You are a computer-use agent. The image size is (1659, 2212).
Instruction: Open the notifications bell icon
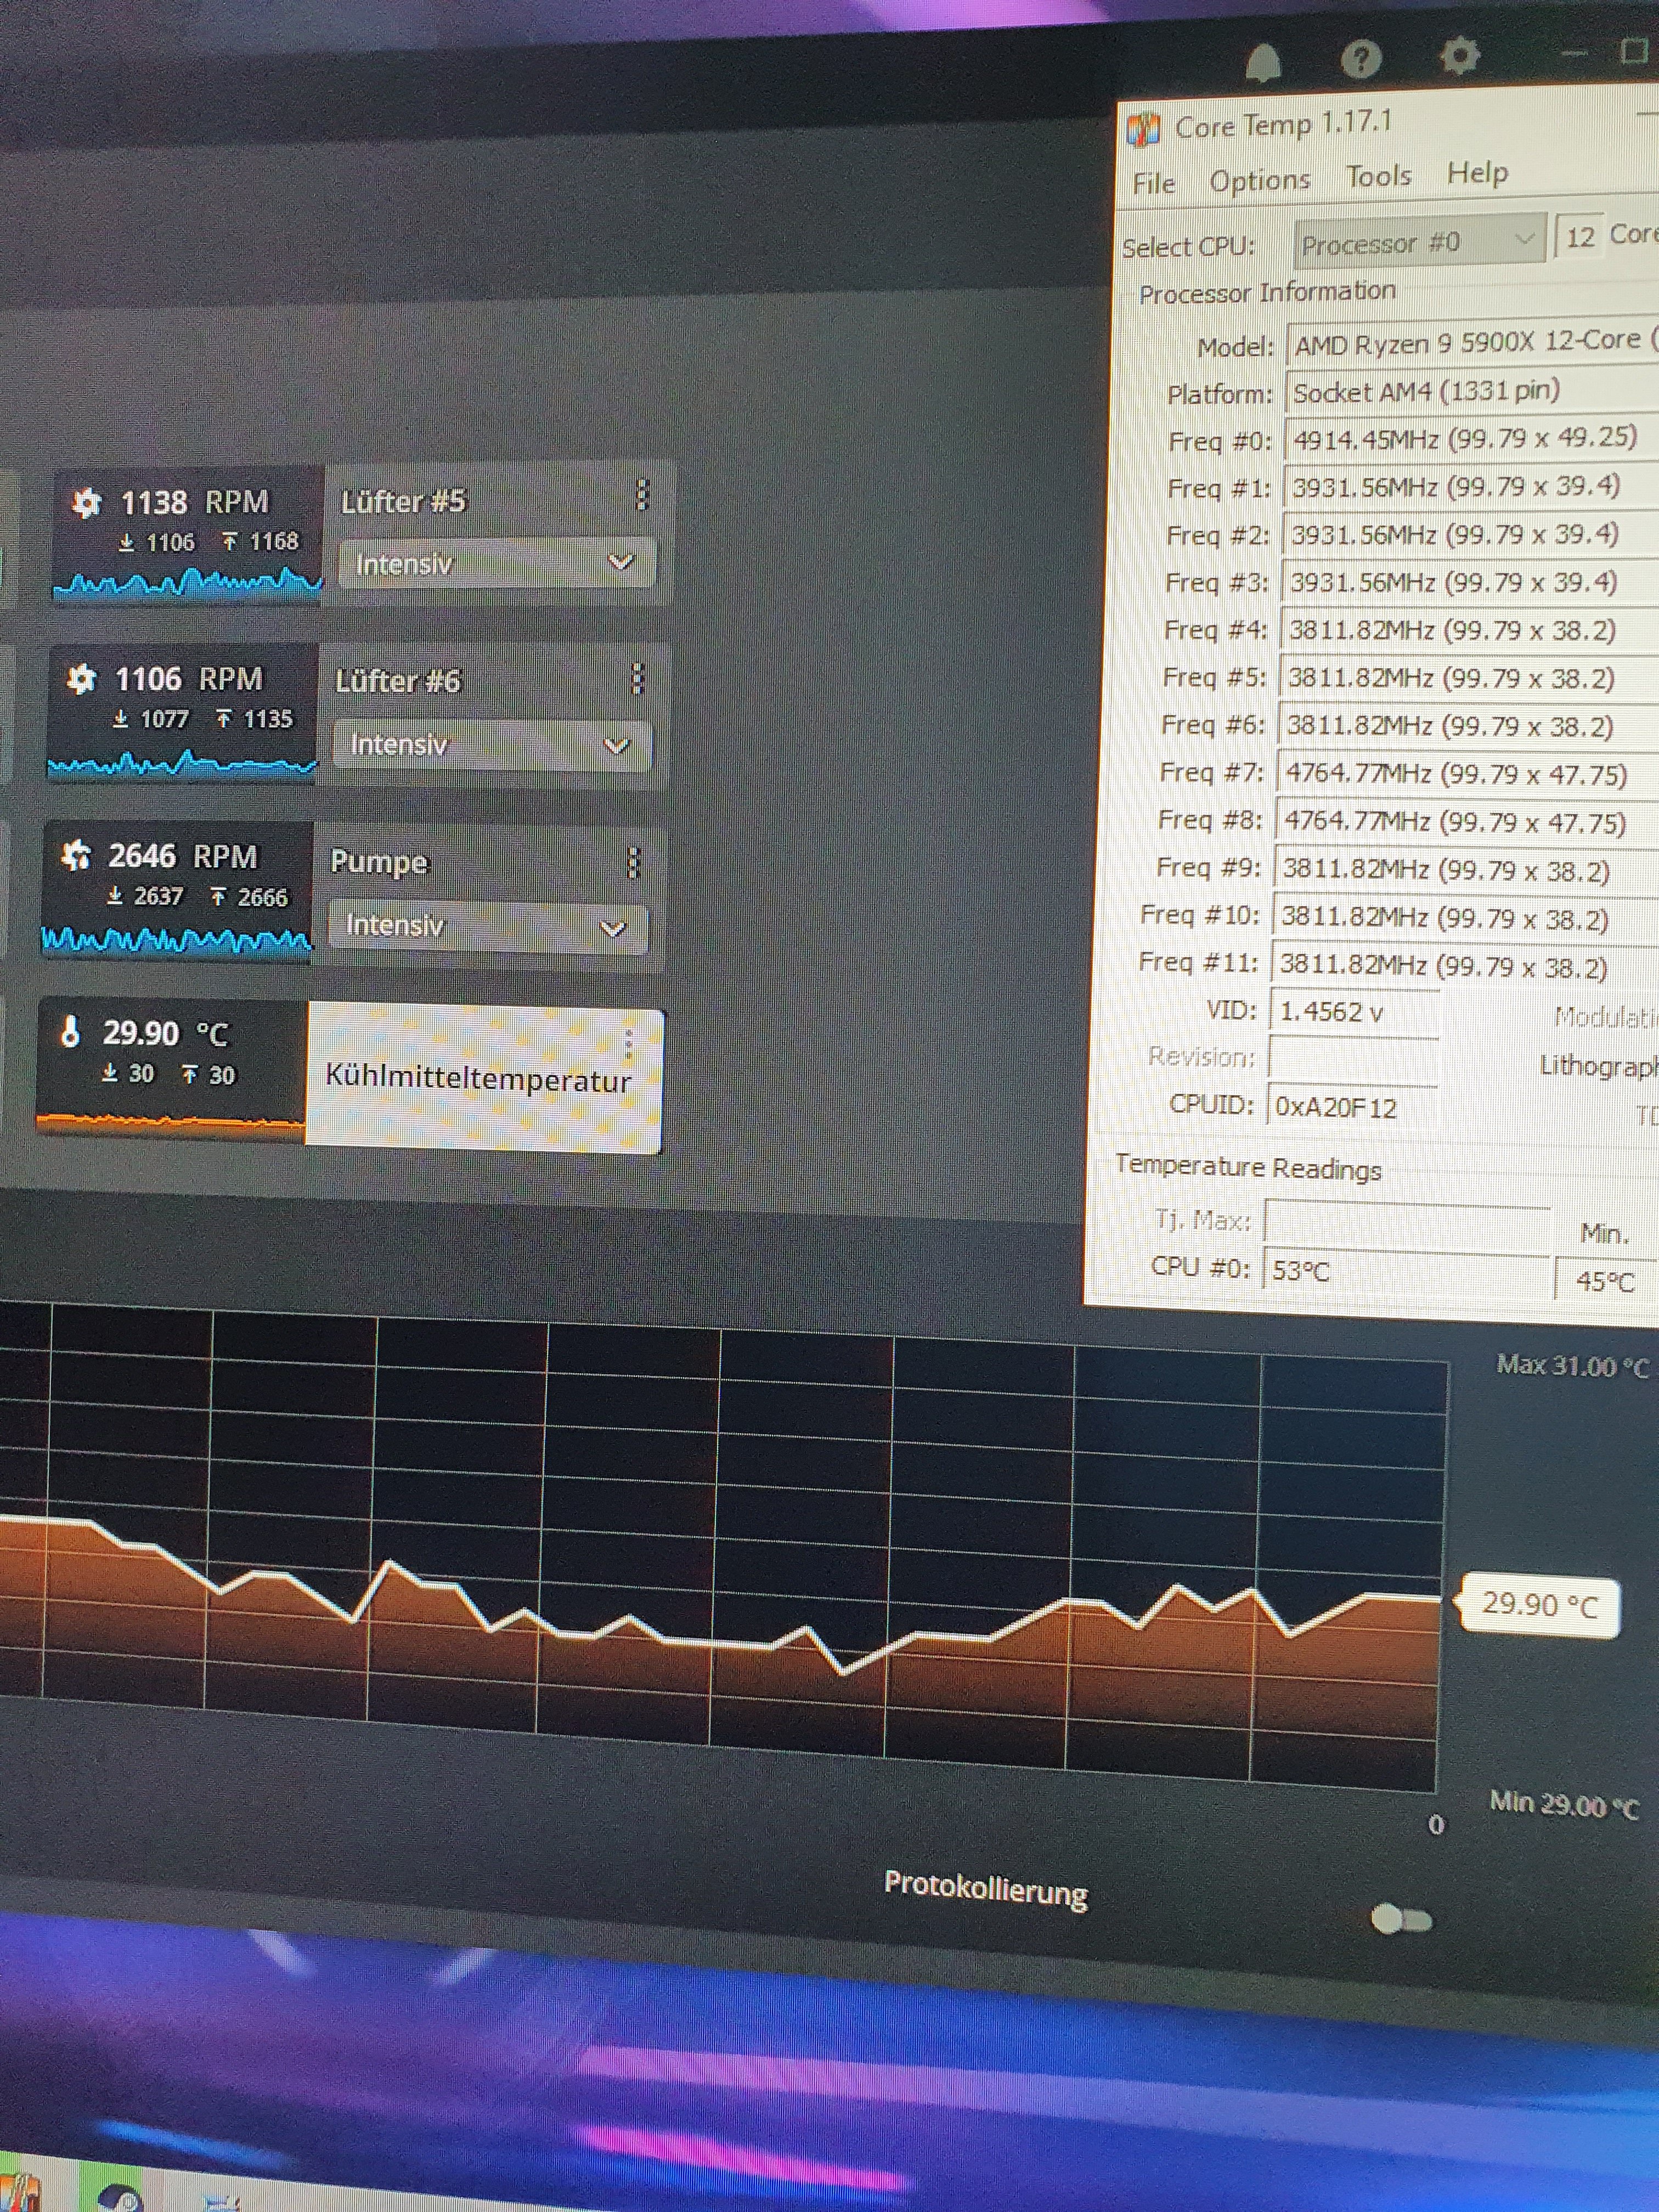(x=1263, y=62)
